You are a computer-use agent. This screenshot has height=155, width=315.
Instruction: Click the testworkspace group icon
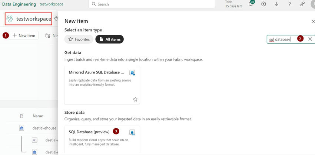click(10, 19)
